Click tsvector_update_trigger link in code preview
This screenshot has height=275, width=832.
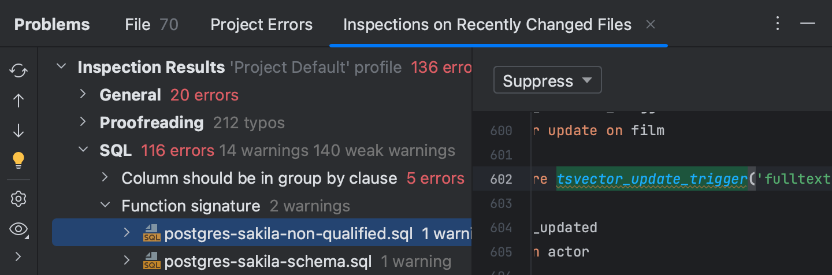pyautogui.click(x=652, y=179)
